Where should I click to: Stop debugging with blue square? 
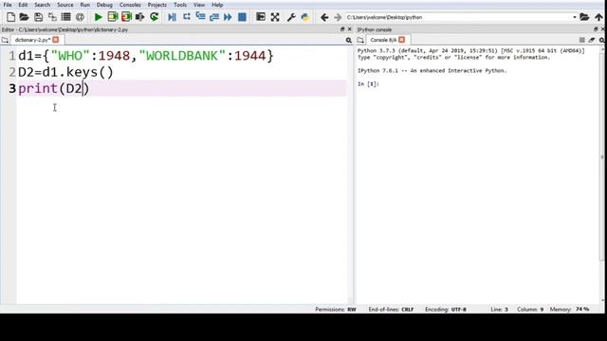pyautogui.click(x=243, y=17)
